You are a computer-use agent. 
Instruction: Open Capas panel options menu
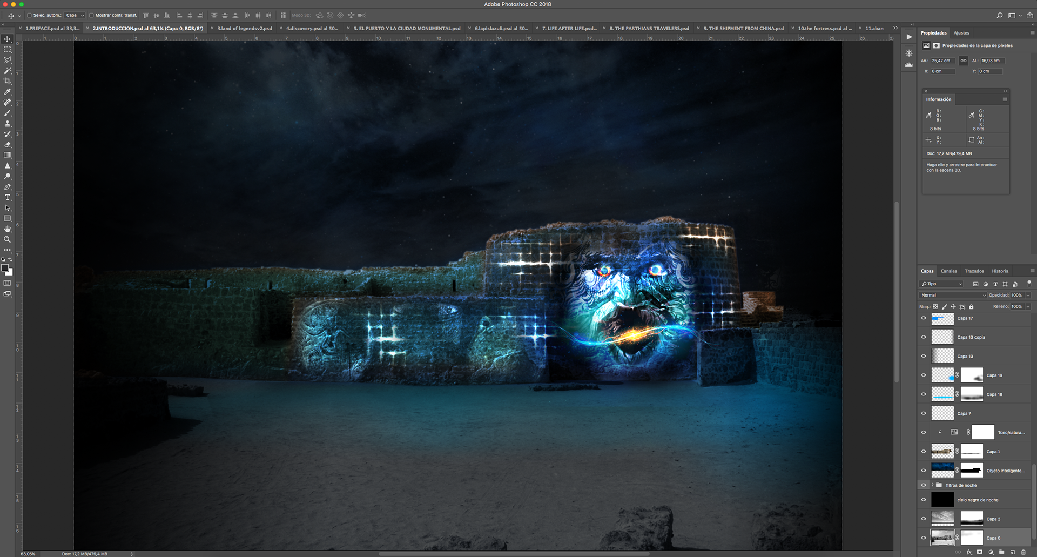[x=1032, y=271]
